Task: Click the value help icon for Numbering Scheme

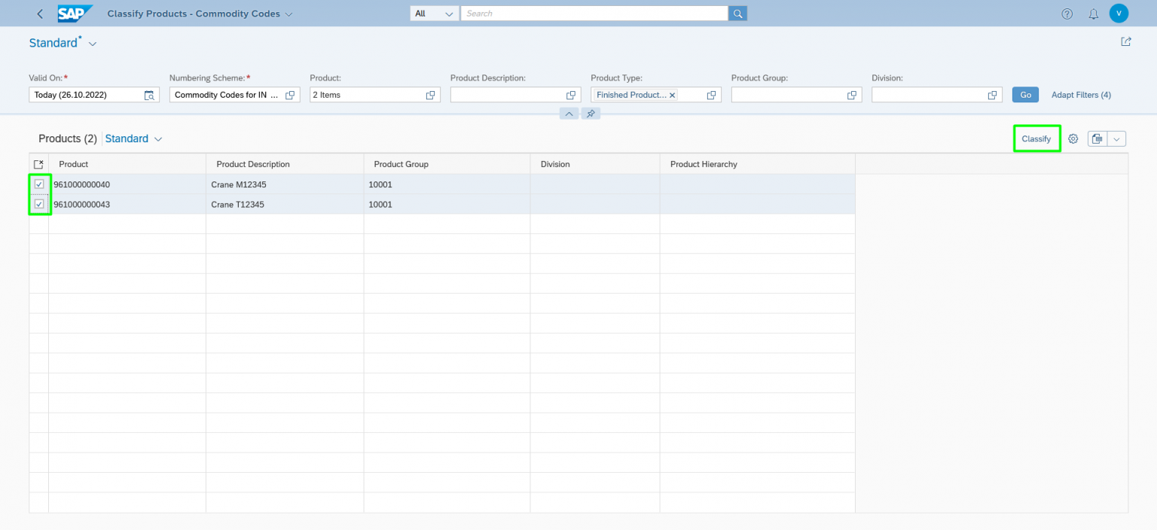Action: [290, 95]
